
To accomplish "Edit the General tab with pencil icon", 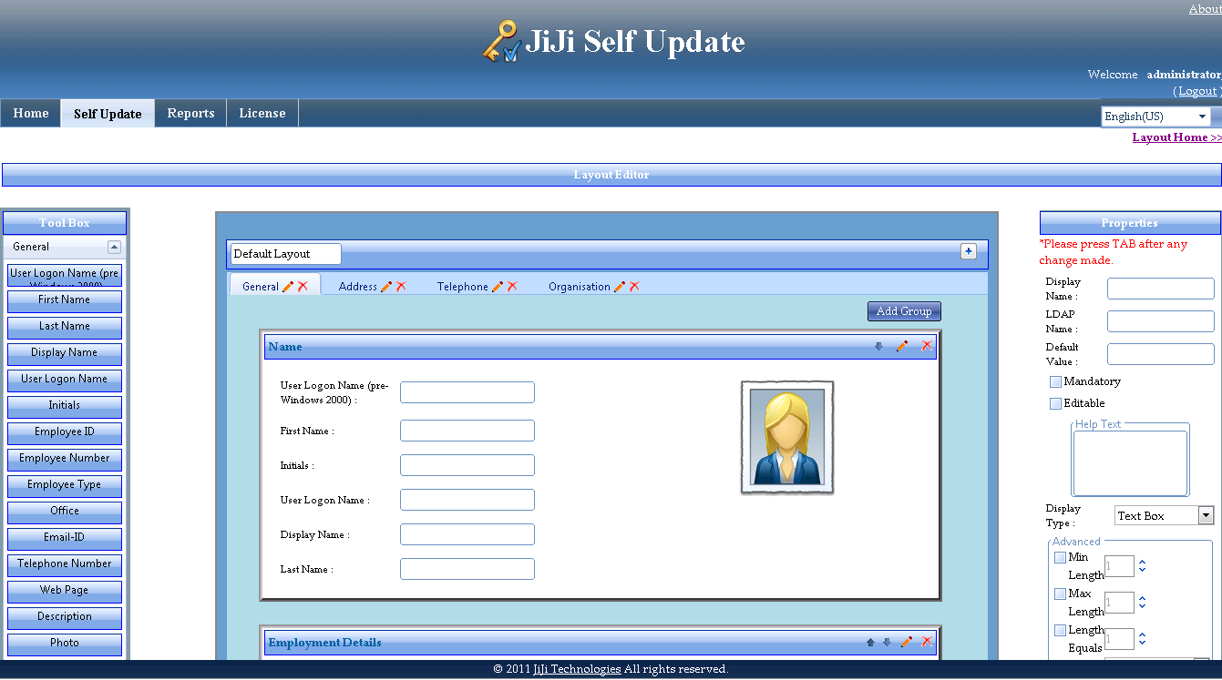I will pos(288,286).
